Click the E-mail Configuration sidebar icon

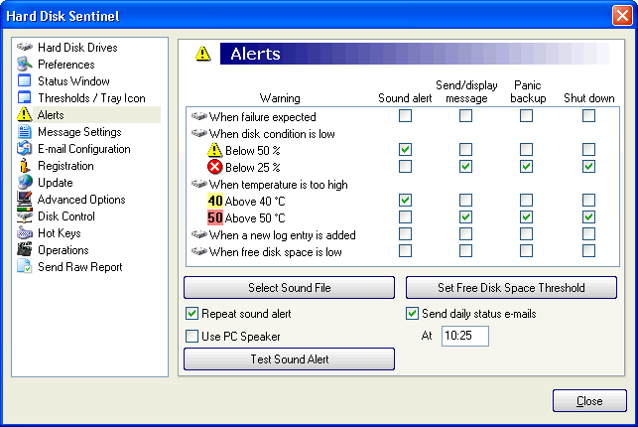coord(25,149)
